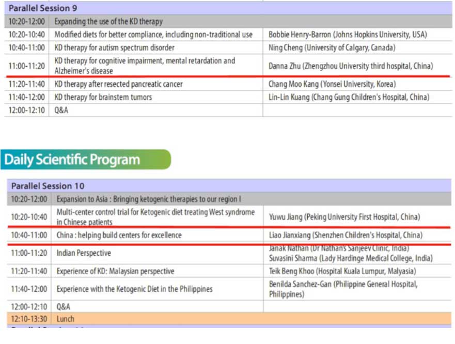This screenshot has height=344, width=455.
Task: Click 'Q&A' in Parallel Session 9
Action: [61, 111]
